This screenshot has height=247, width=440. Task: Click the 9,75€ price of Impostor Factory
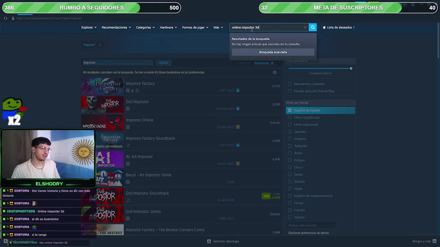[276, 86]
